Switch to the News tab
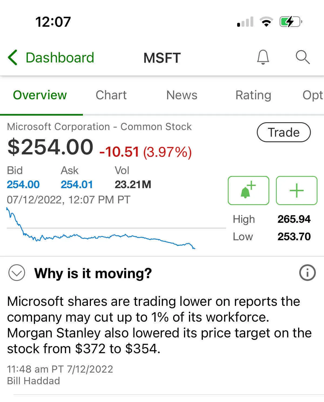The image size is (324, 402). (x=182, y=95)
